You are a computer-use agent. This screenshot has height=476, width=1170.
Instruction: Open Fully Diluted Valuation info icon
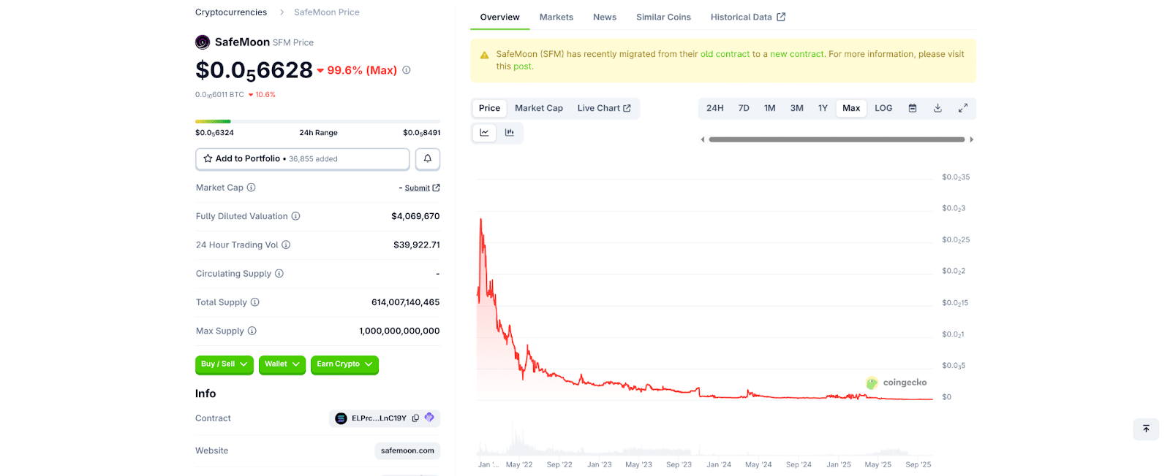click(295, 216)
